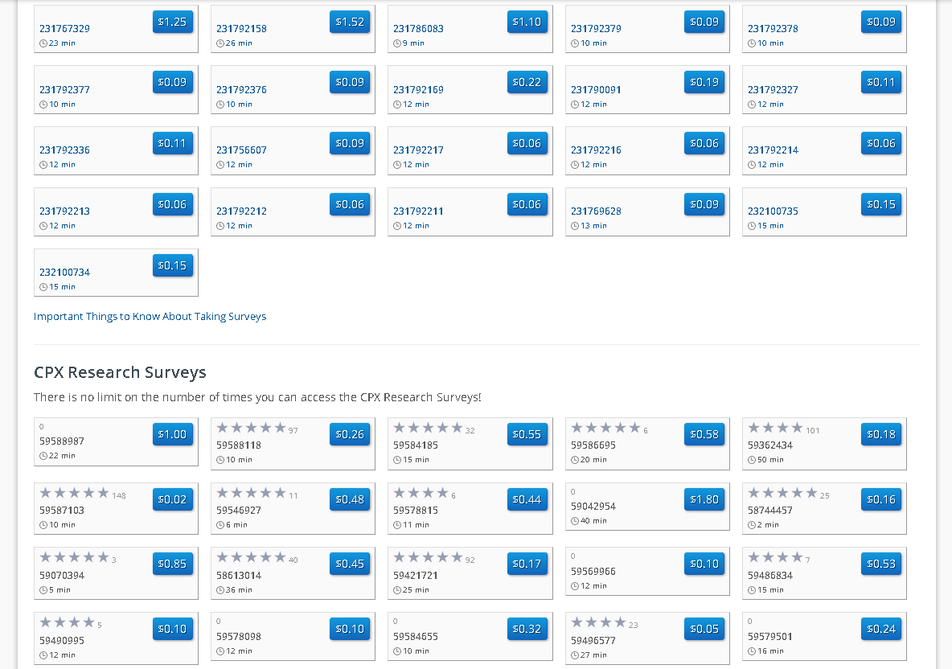
Task: Click the clock icon on survey 231792211
Action: [x=397, y=225]
